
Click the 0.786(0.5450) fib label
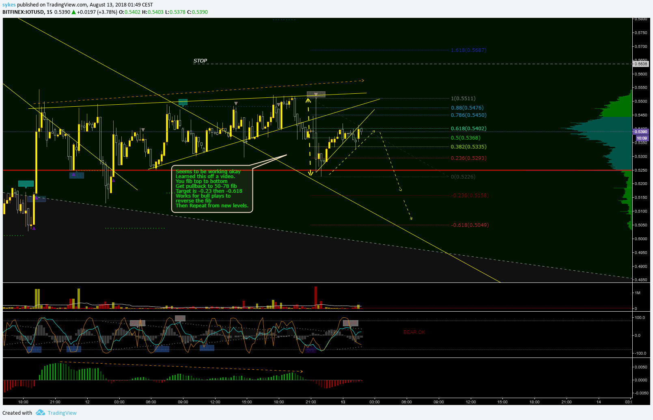tap(468, 115)
